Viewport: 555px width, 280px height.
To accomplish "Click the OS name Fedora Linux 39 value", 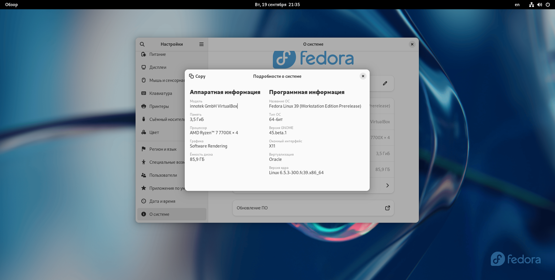I will pyautogui.click(x=315, y=106).
